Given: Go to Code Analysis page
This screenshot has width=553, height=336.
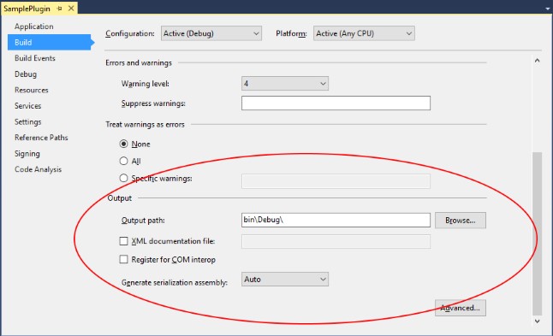Looking at the screenshot, I should pos(38,169).
